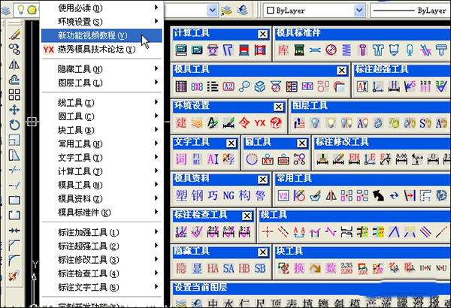Select the Mirror tool in left toolbar
The height and width of the screenshot is (308, 451).
[14, 65]
